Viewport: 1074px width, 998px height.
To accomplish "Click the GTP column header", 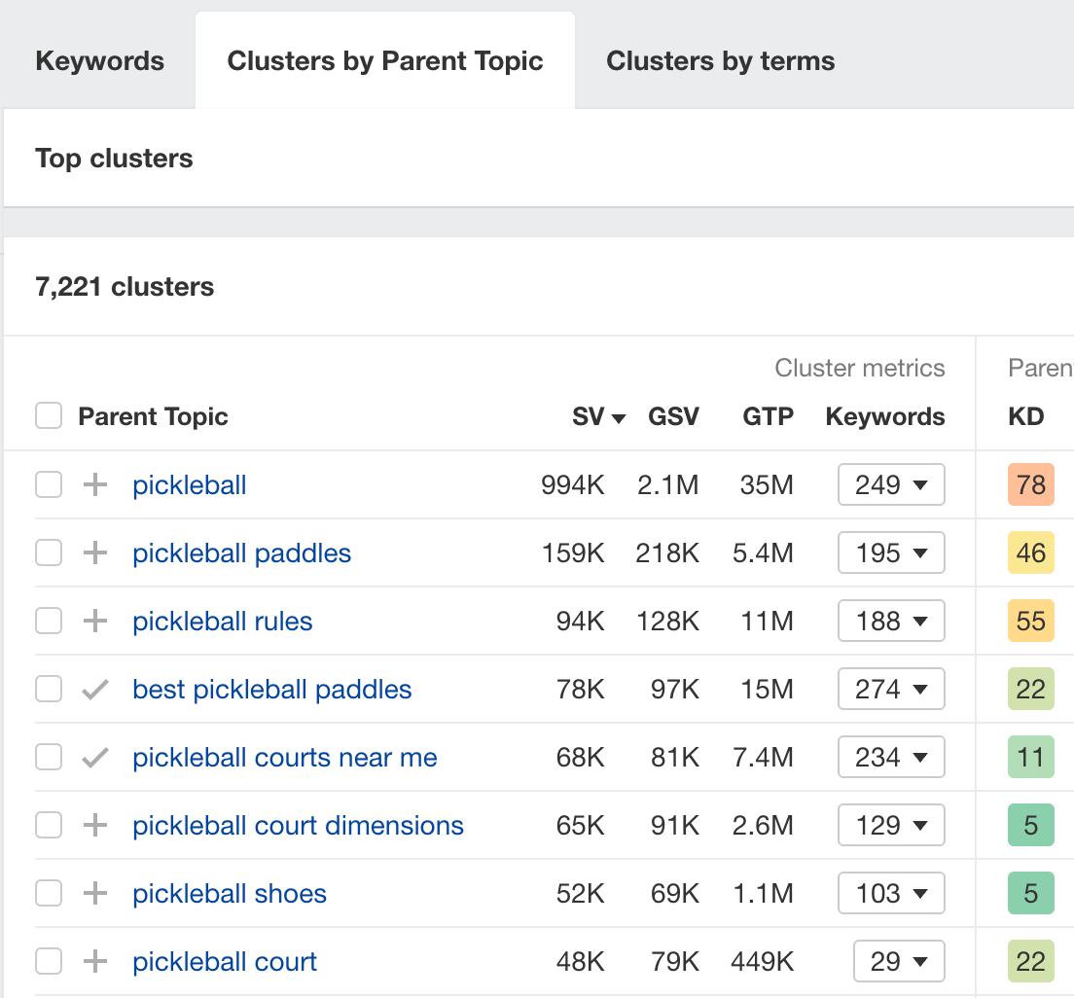I will click(768, 416).
